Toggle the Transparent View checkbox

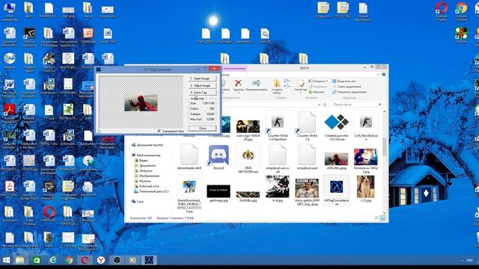pyautogui.click(x=159, y=131)
